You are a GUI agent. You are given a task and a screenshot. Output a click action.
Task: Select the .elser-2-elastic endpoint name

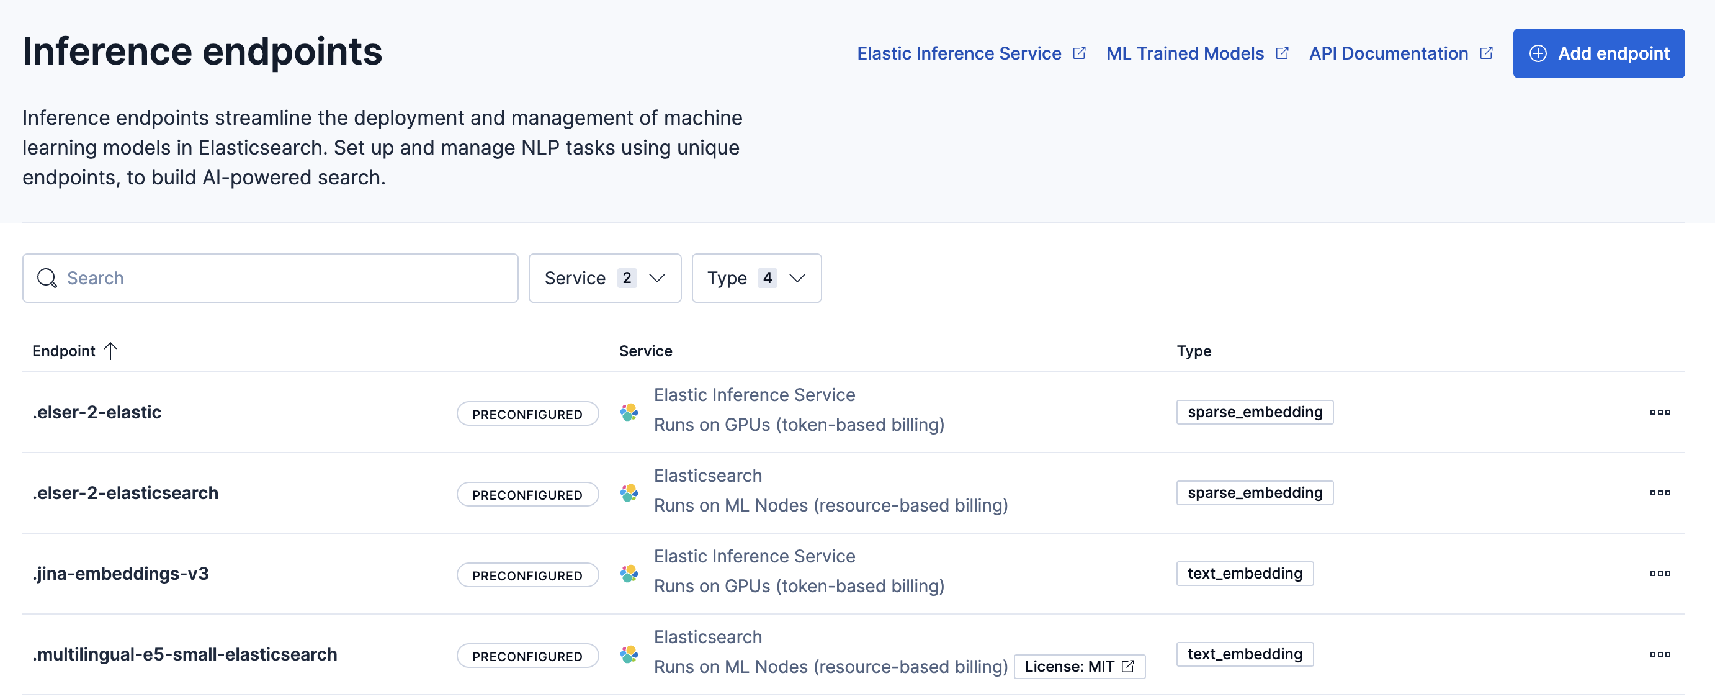[x=97, y=412]
